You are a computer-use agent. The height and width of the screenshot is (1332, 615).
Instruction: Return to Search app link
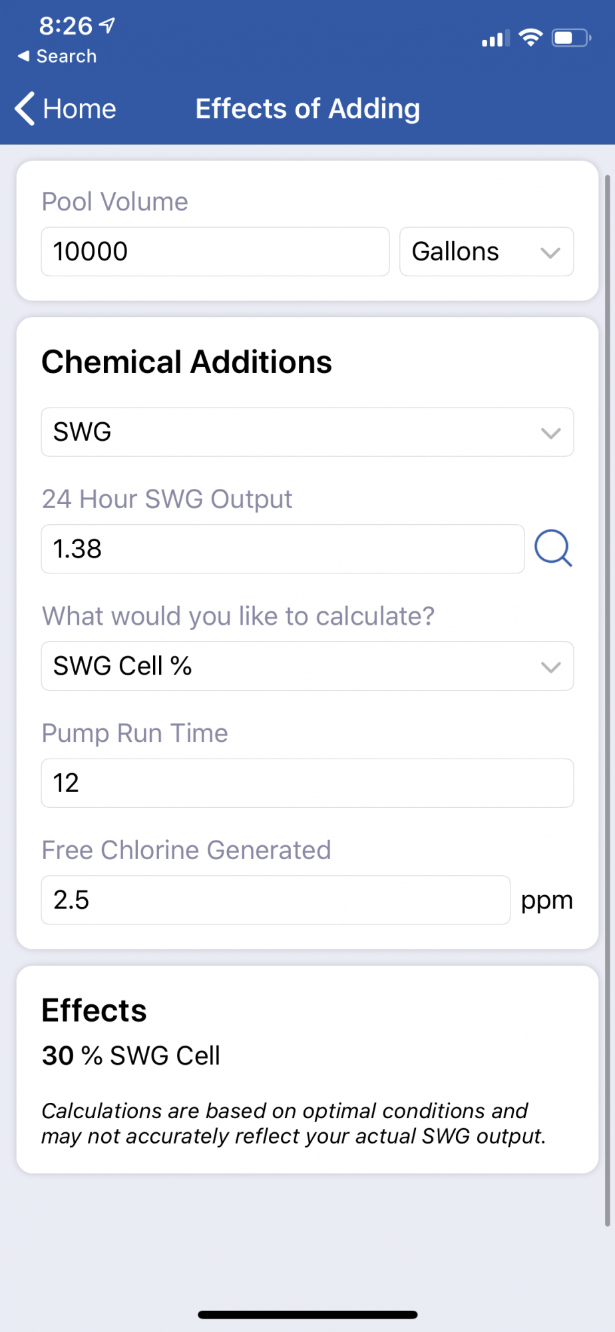point(57,56)
